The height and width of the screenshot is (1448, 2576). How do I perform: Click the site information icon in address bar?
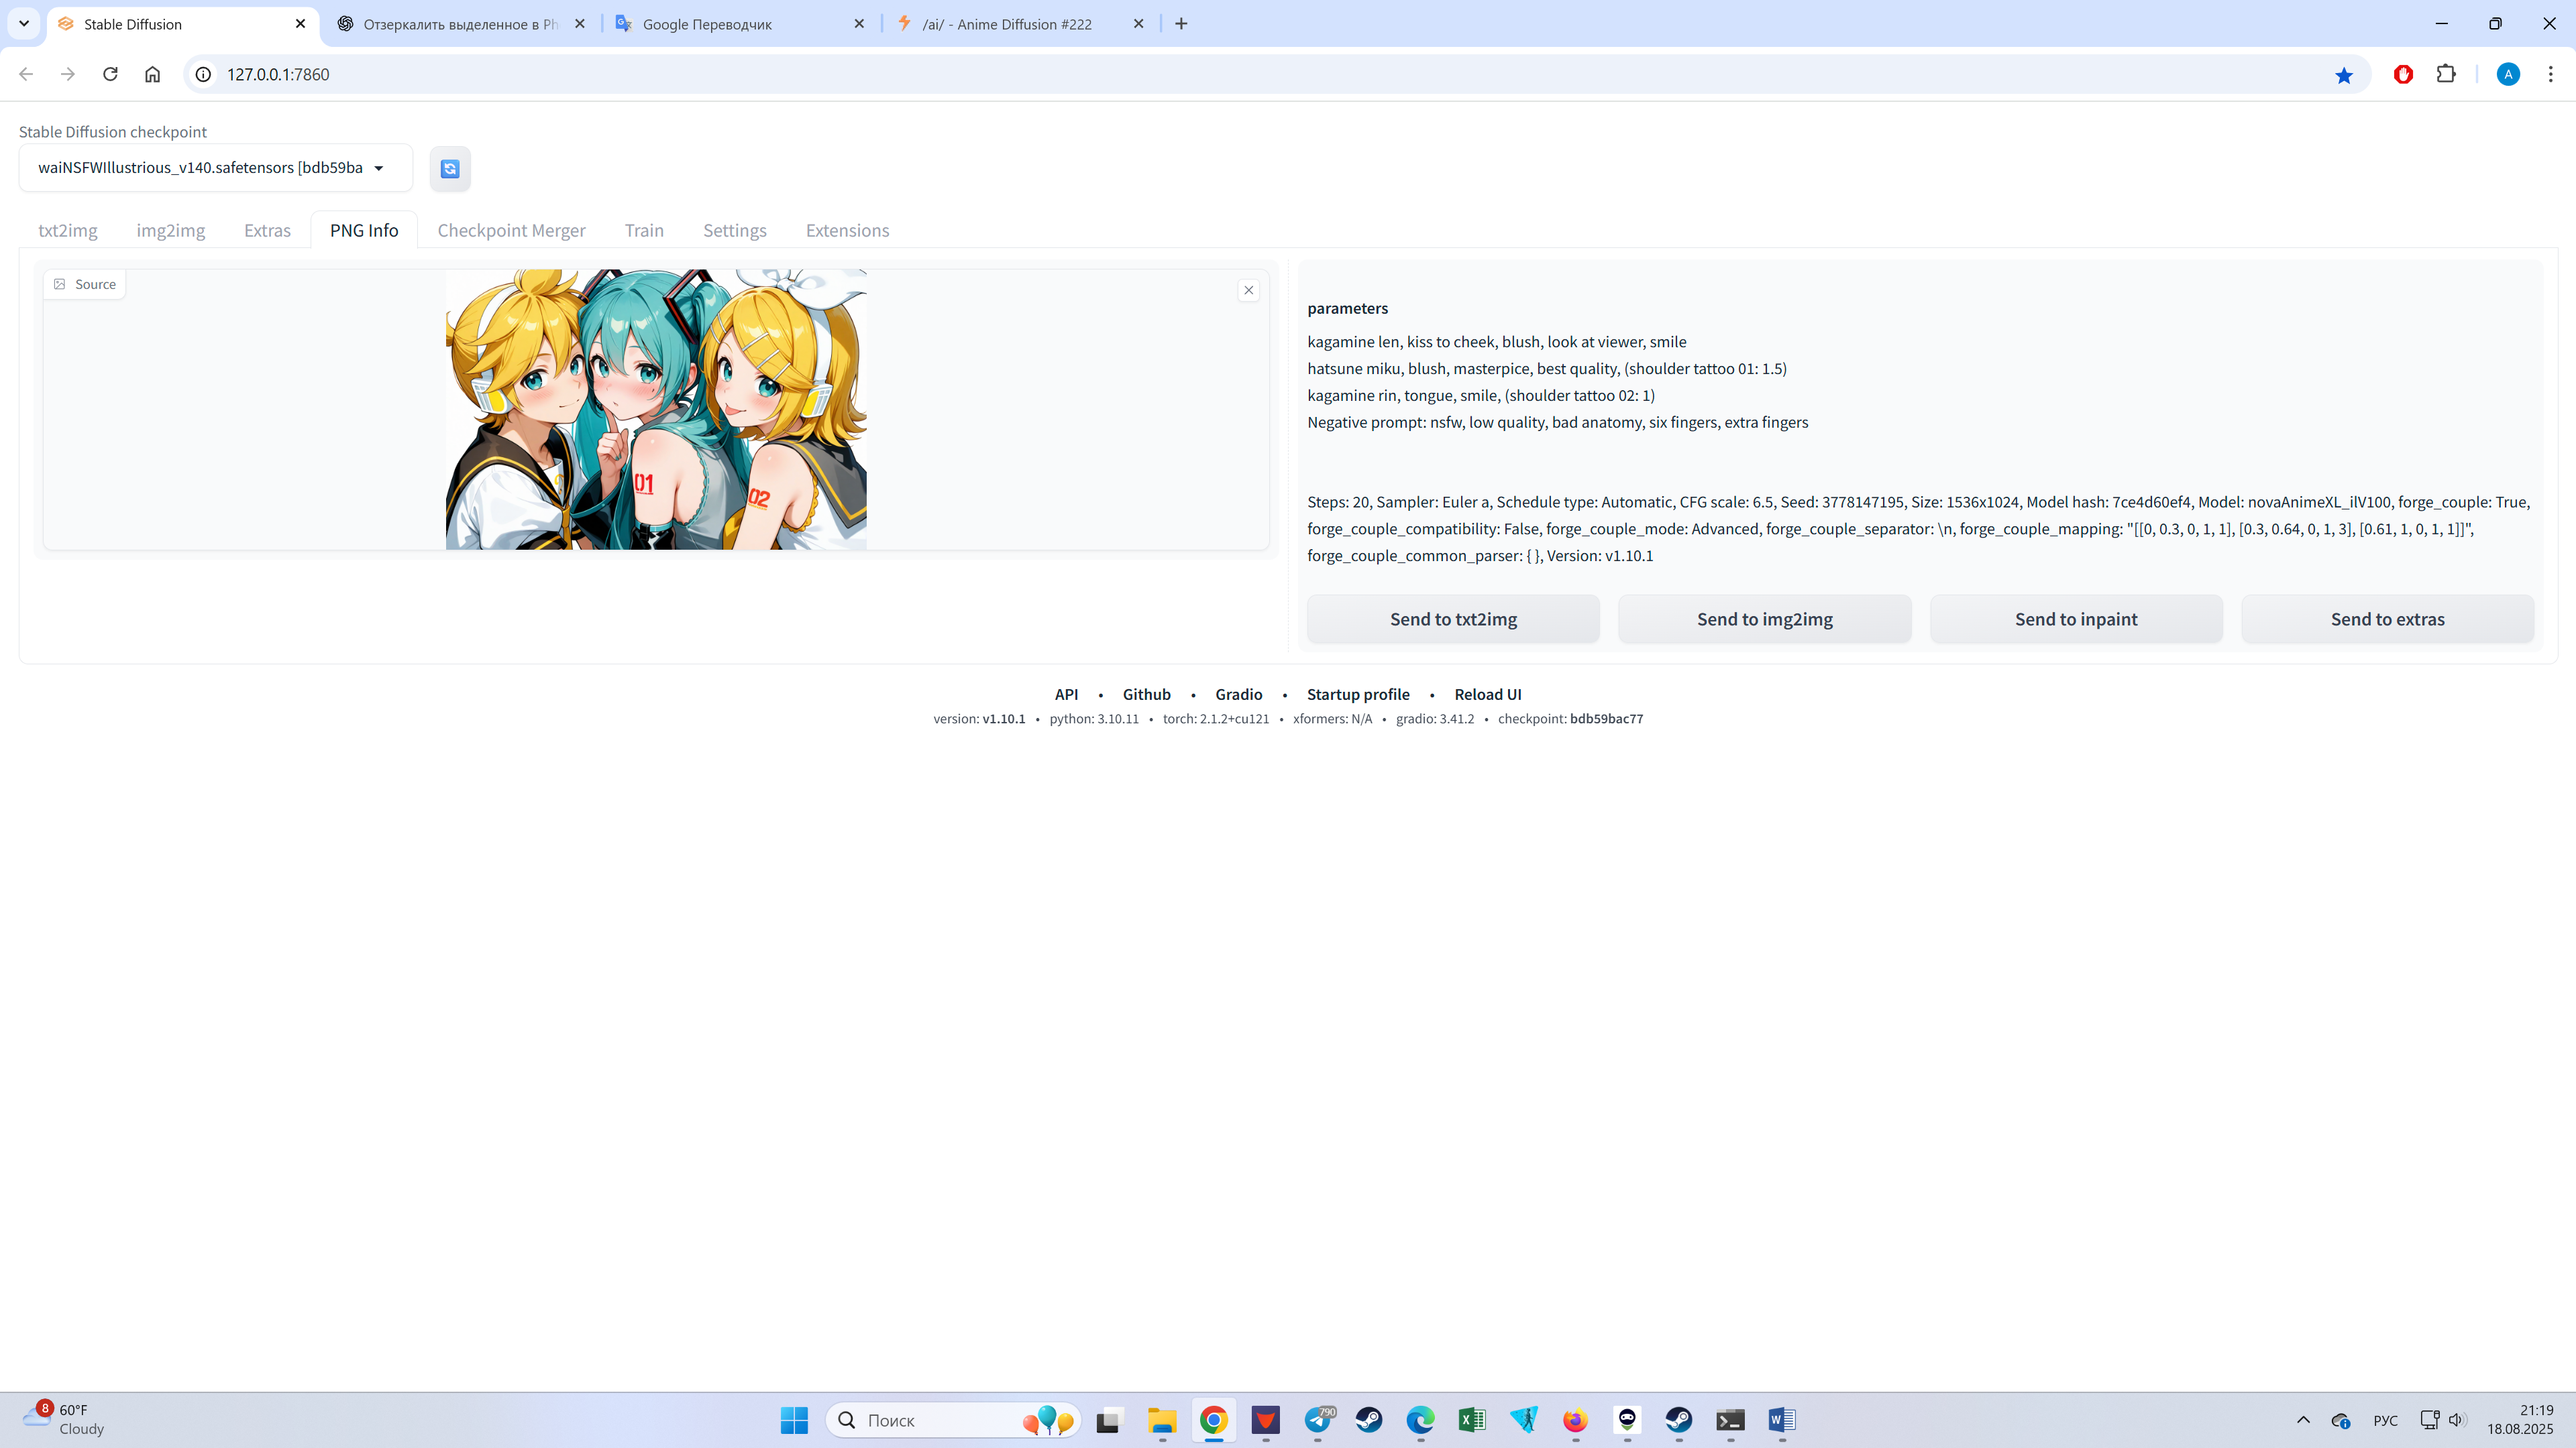tap(203, 74)
